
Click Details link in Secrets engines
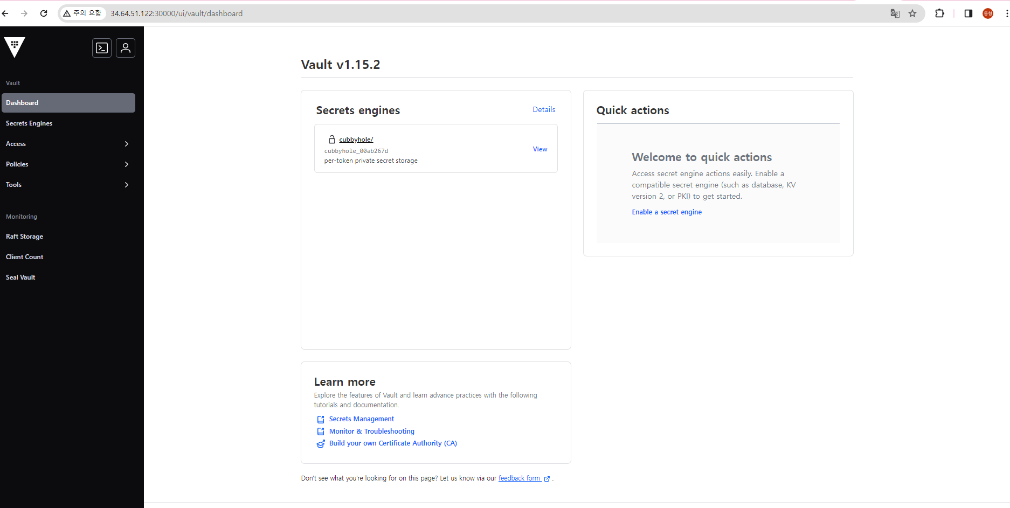point(544,109)
